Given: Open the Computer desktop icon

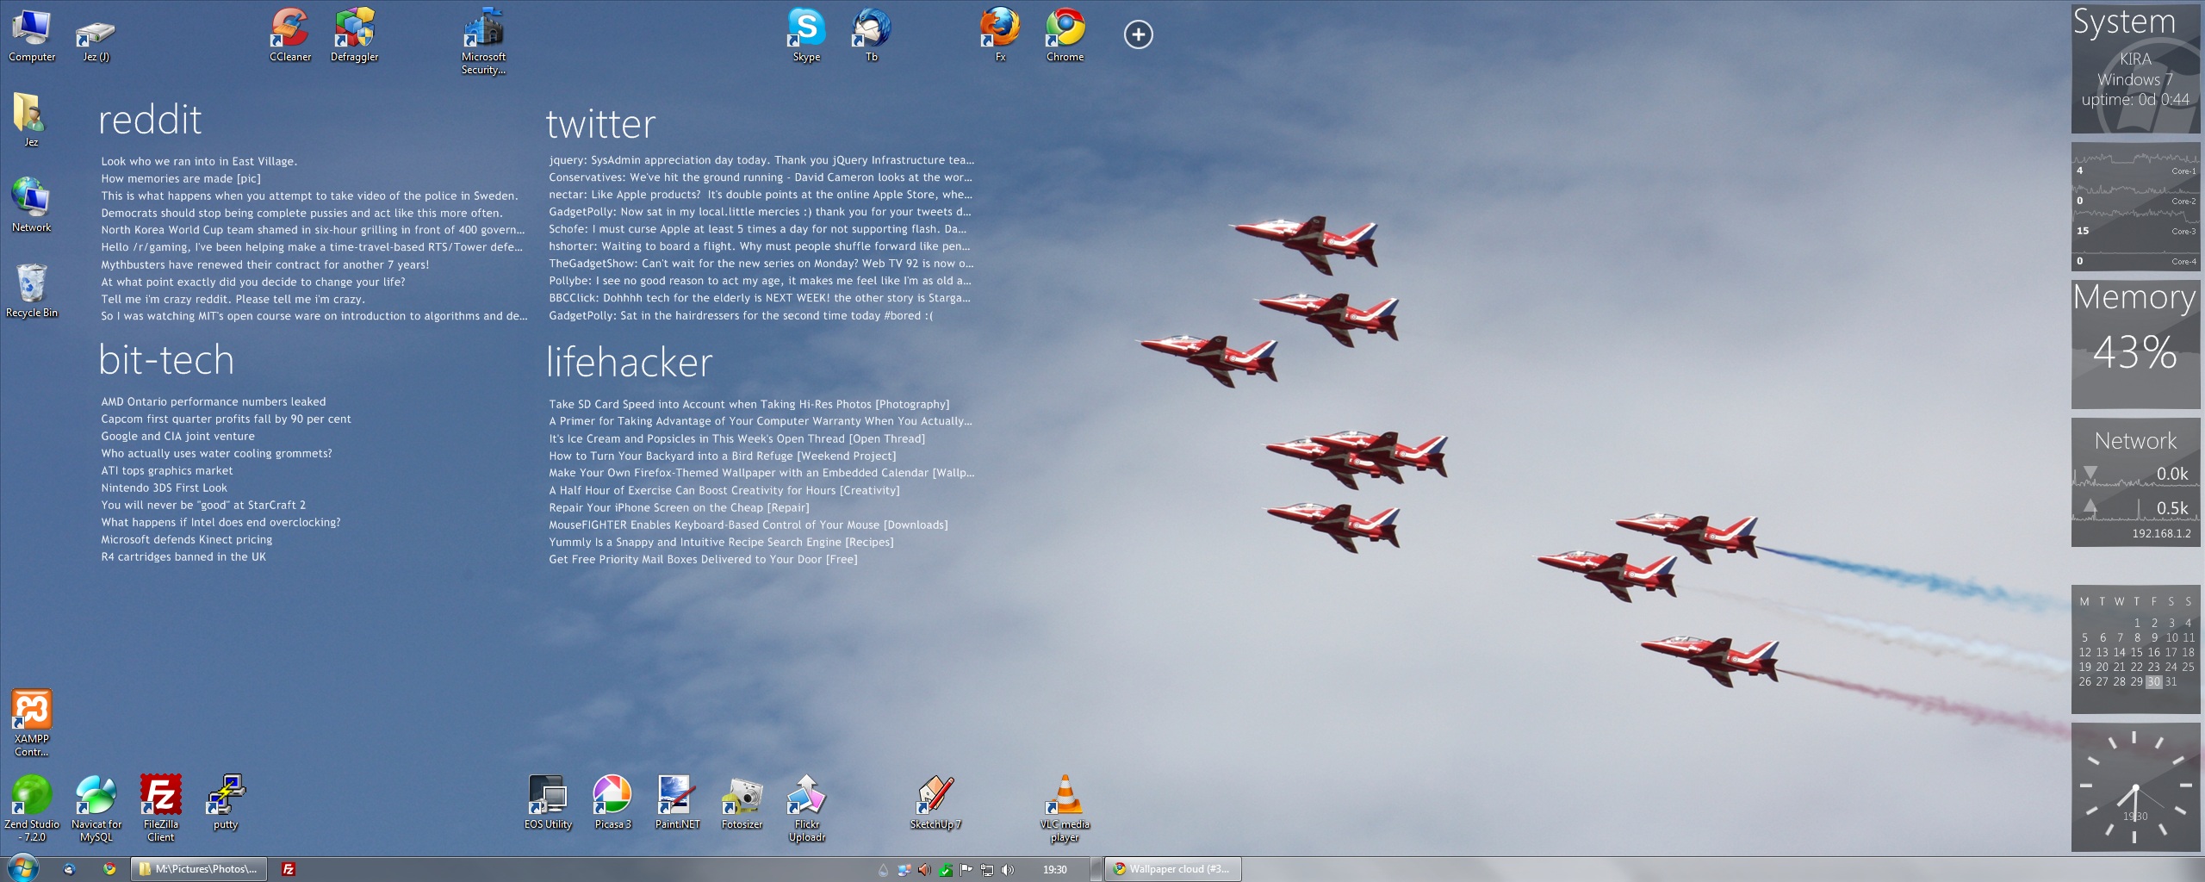Looking at the screenshot, I should (x=32, y=34).
